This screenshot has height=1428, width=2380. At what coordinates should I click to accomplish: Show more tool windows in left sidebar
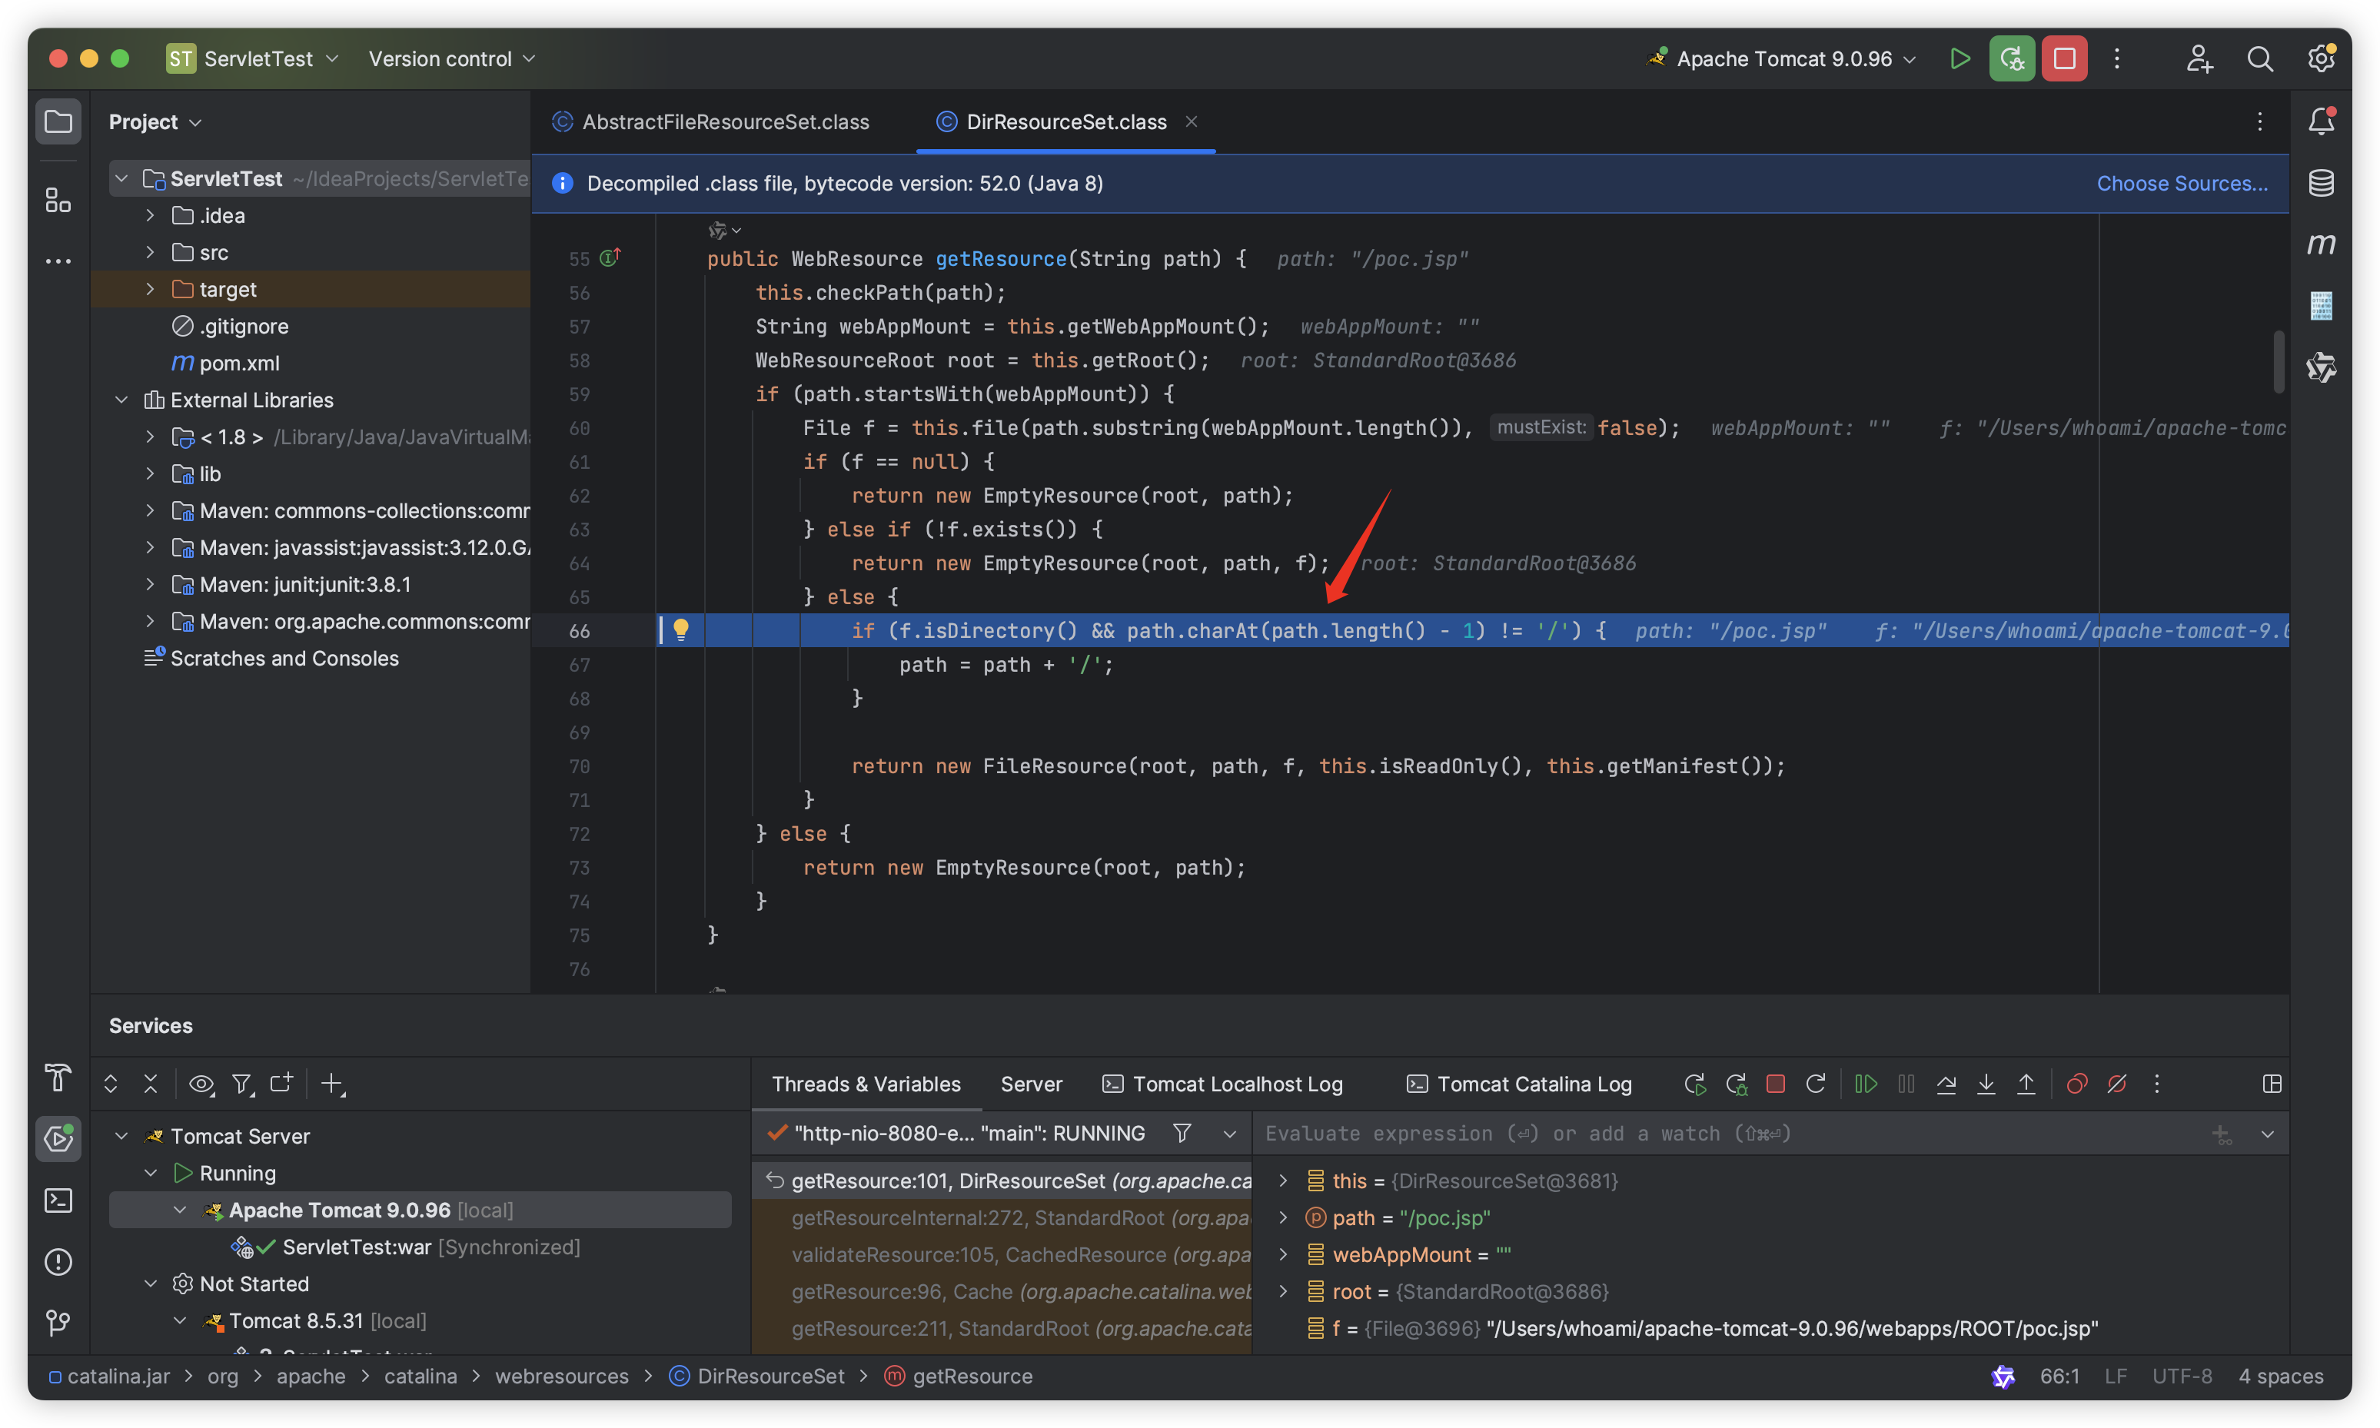(x=58, y=261)
